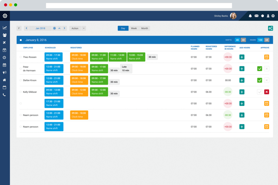Check the checkbox next to Theo Rossen

click(20, 57)
